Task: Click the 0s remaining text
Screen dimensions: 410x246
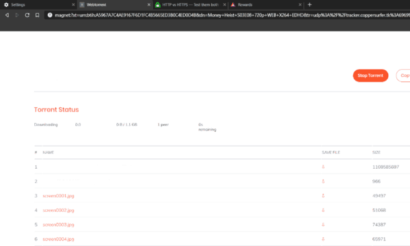Action: (207, 127)
